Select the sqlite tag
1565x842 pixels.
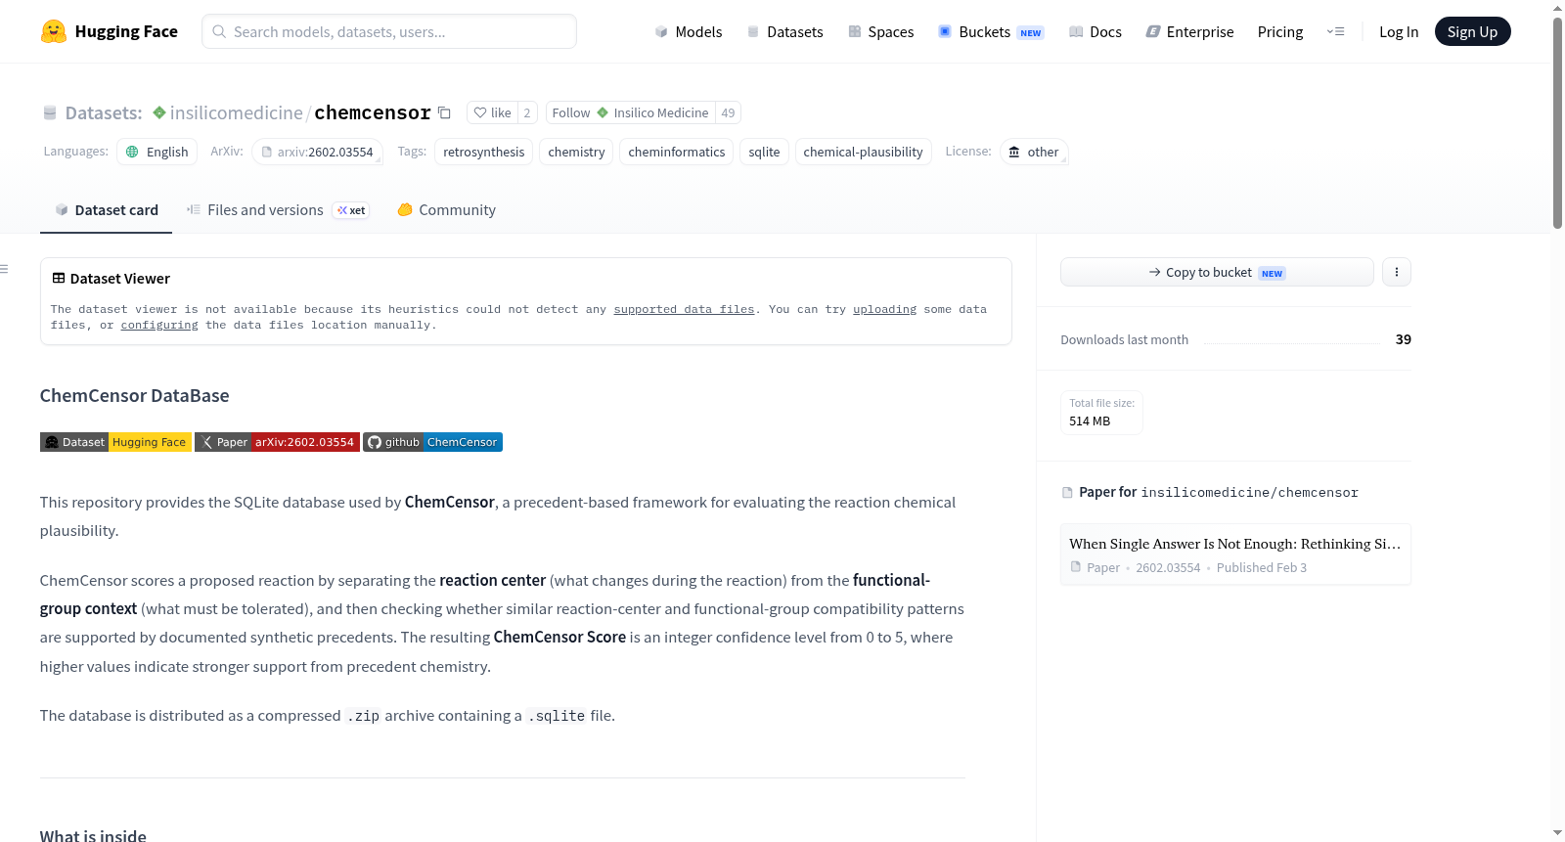765,152
